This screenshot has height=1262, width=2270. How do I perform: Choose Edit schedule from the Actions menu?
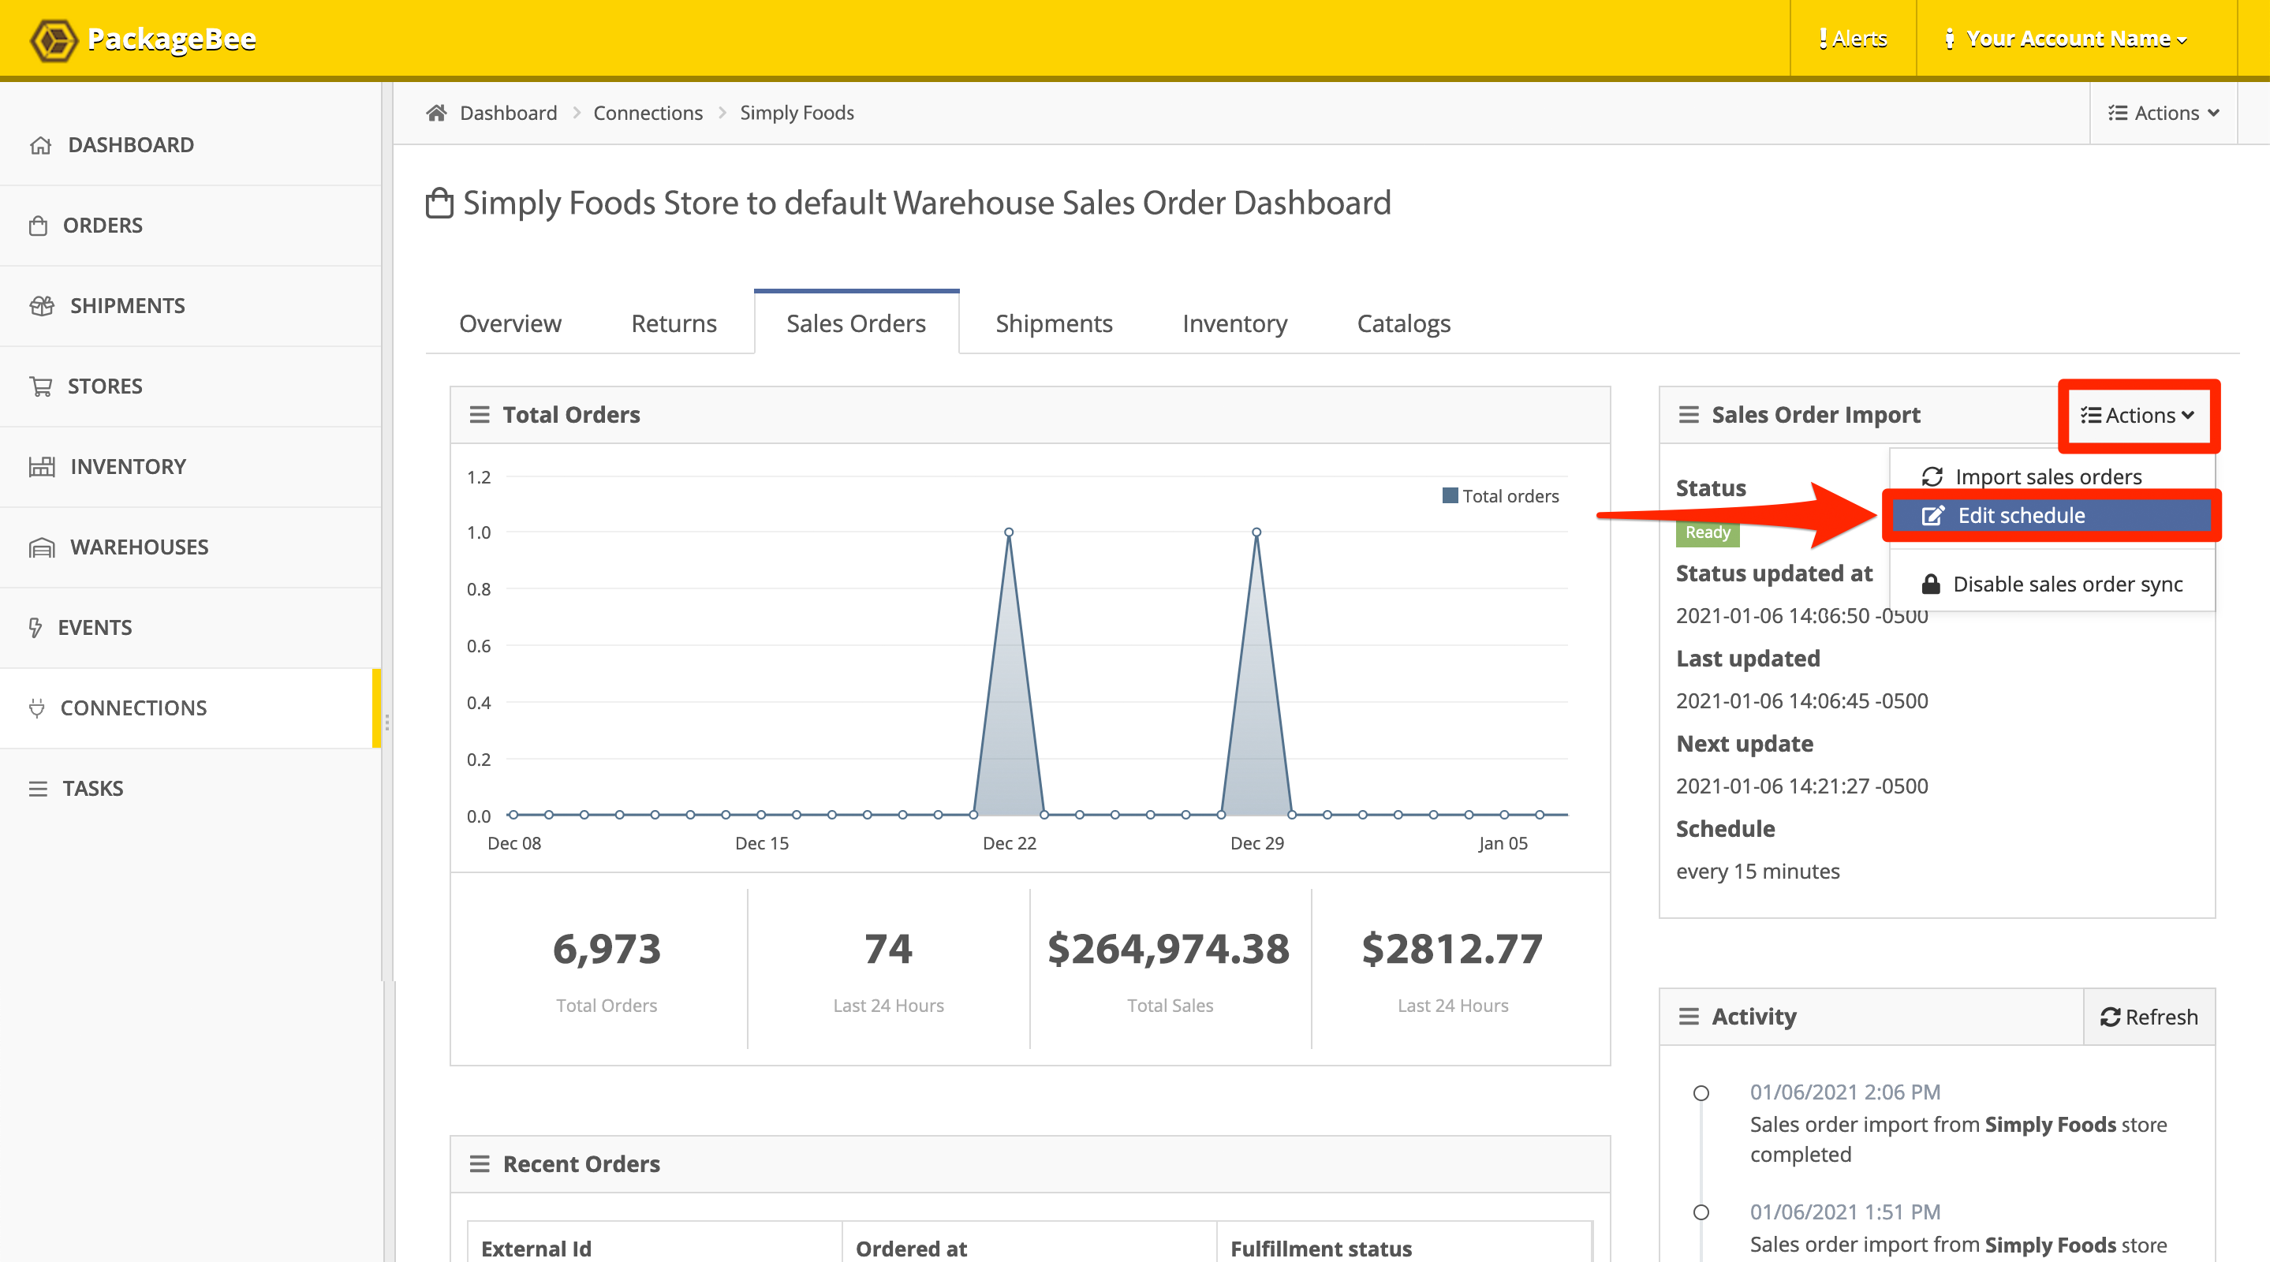tap(2052, 516)
